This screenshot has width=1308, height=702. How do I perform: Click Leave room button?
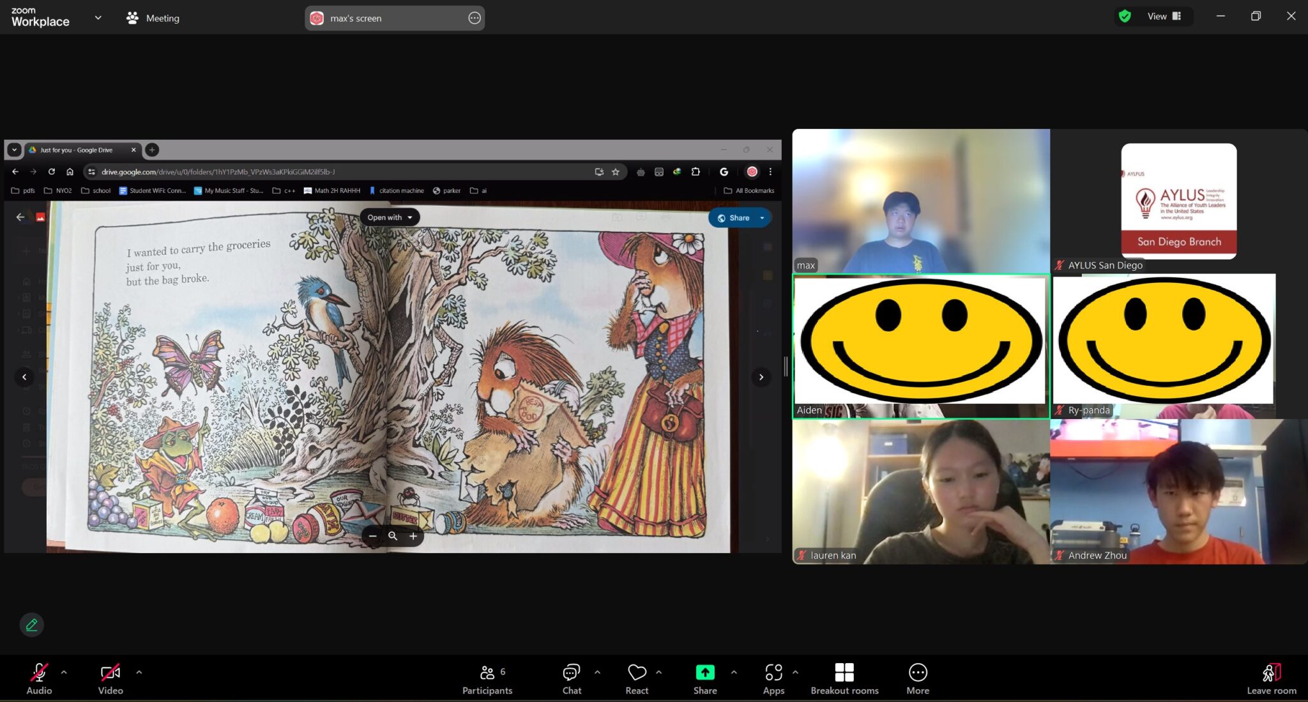coord(1272,678)
